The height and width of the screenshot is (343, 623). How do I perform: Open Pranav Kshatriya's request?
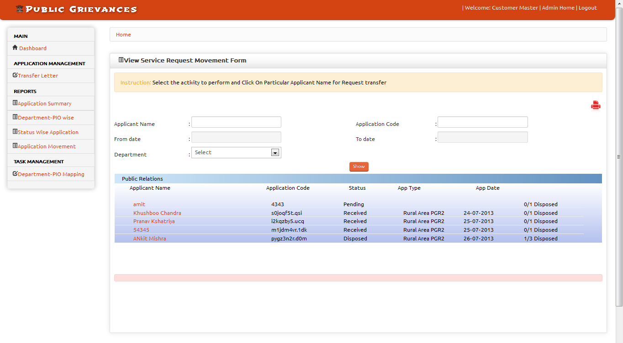coord(154,221)
